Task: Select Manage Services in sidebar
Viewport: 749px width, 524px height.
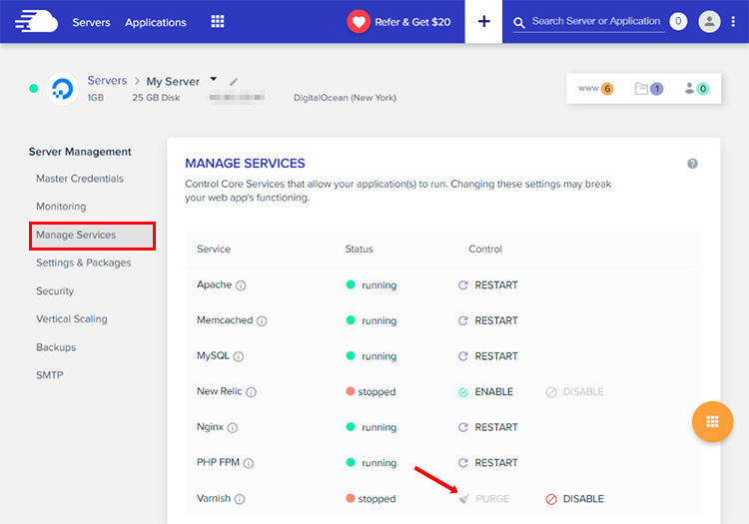Action: pyautogui.click(x=91, y=236)
